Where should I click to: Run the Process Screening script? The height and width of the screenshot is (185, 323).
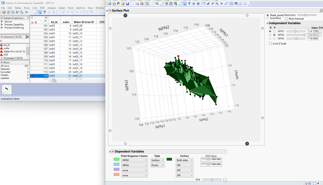click(x=14, y=28)
